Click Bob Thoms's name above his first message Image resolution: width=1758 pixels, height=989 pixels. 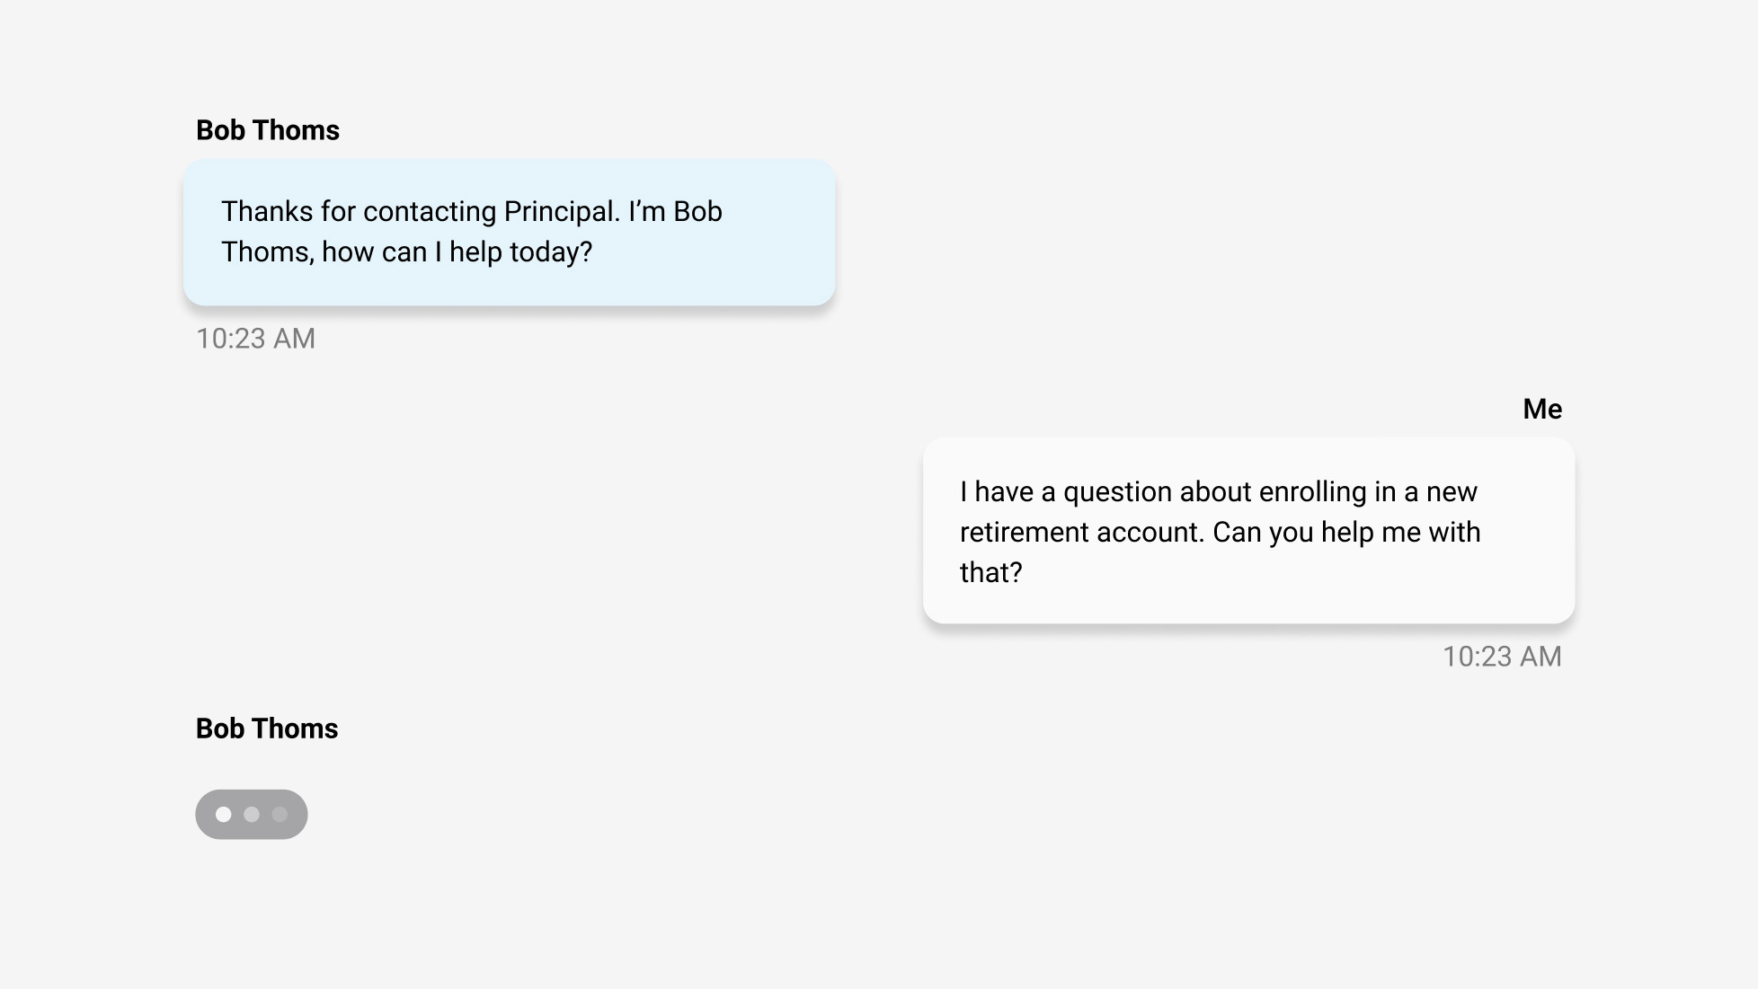(266, 130)
